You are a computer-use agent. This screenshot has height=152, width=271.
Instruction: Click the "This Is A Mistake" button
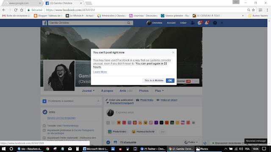coord(154,81)
